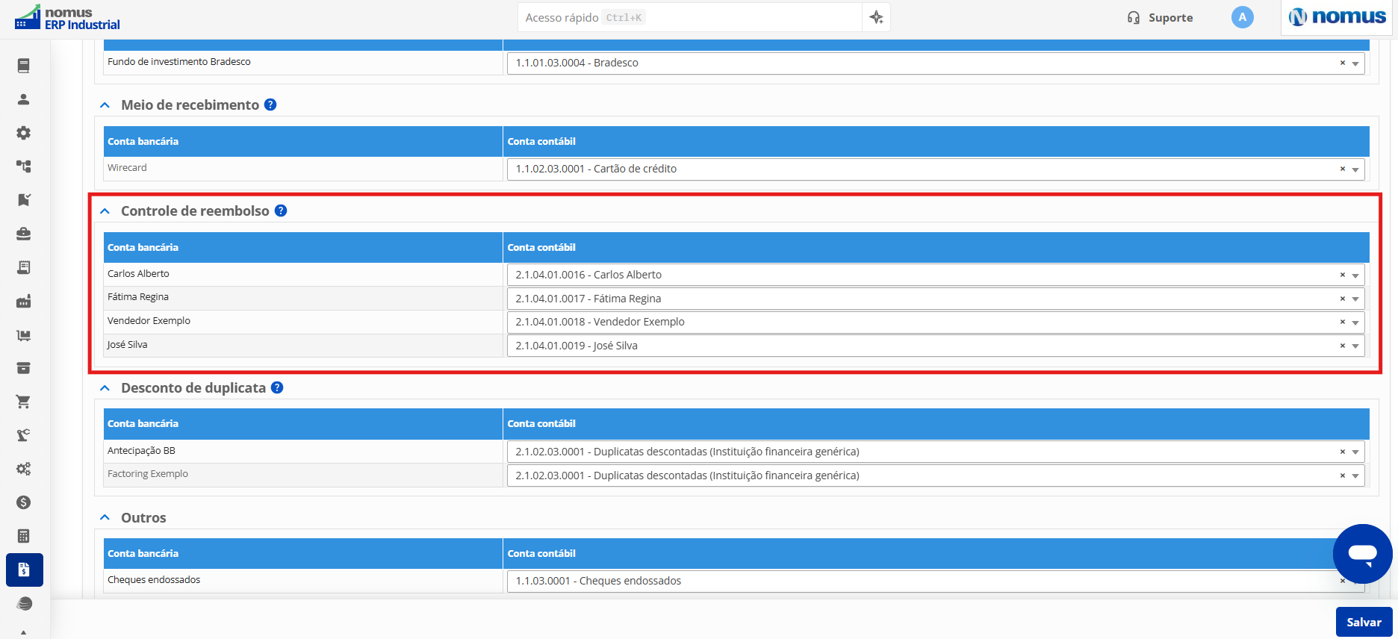The height and width of the screenshot is (639, 1398).
Task: Open the receipt document sidebar icon
Action: [x=24, y=267]
